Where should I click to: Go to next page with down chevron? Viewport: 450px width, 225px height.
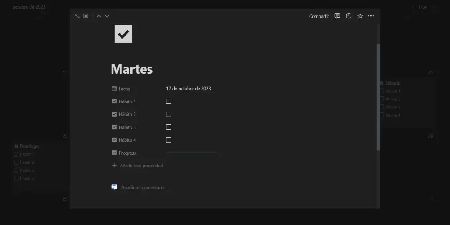107,16
